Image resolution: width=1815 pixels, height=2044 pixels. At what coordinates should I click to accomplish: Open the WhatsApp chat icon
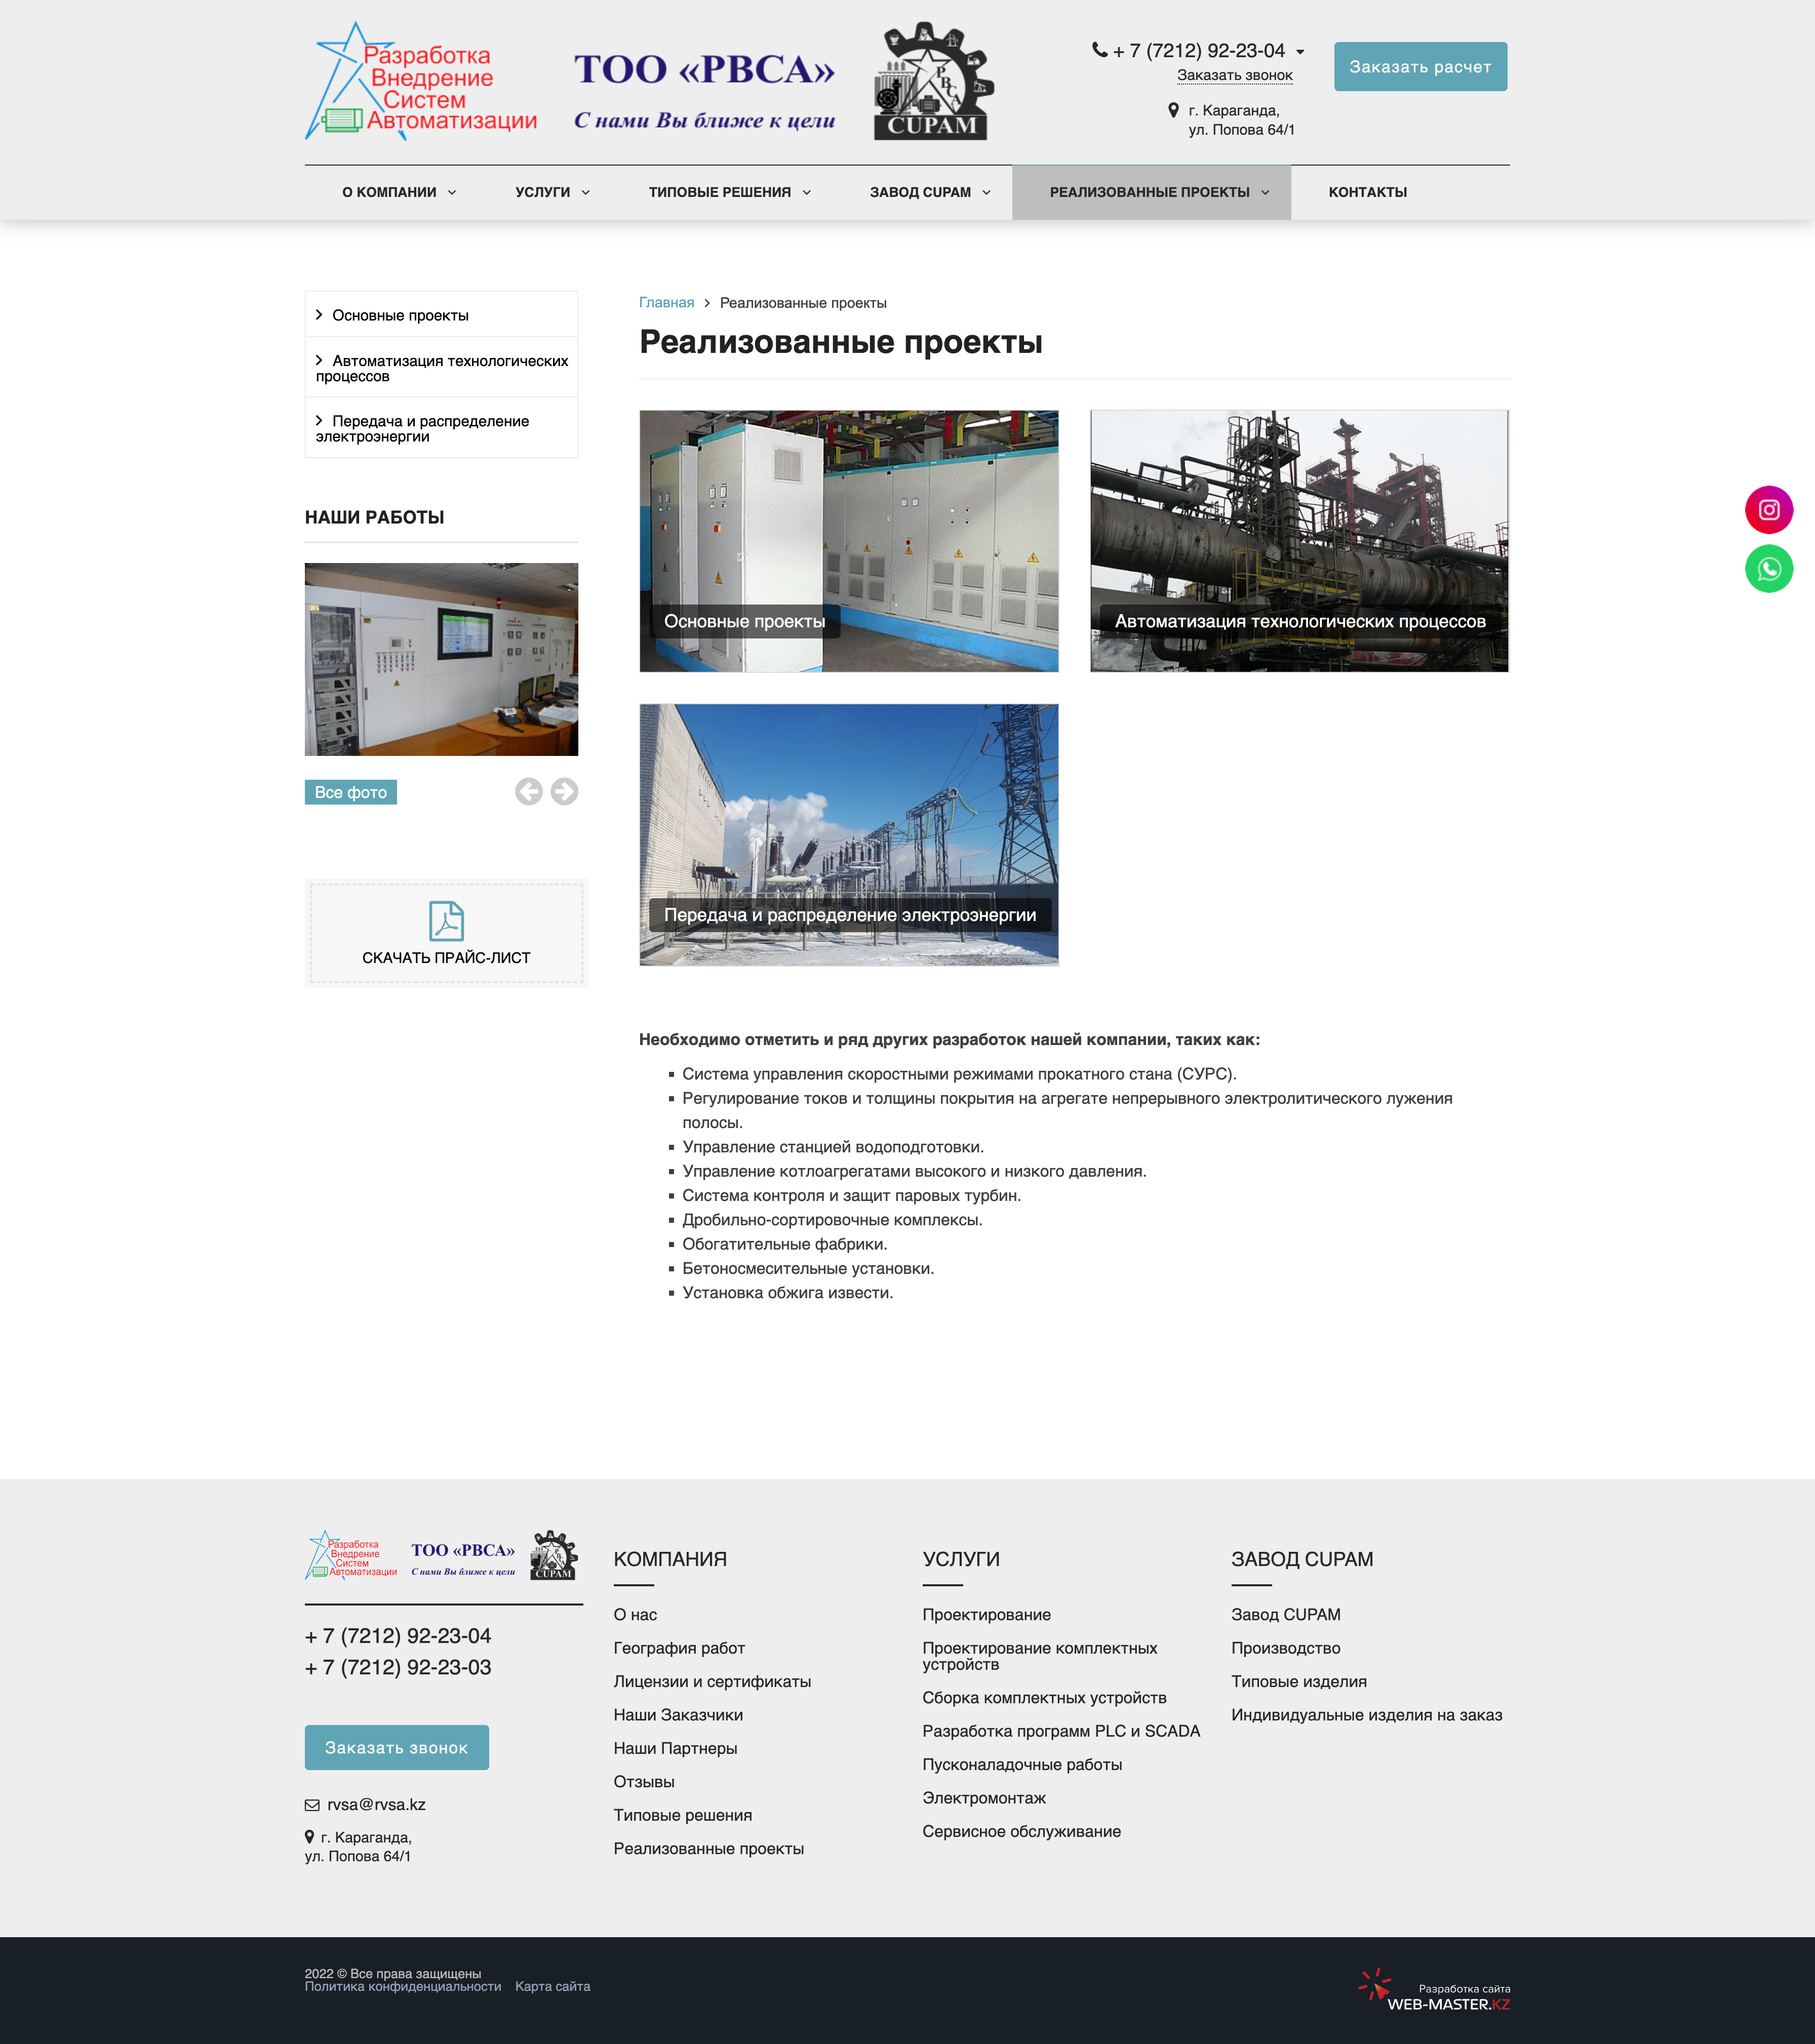[x=1768, y=569]
